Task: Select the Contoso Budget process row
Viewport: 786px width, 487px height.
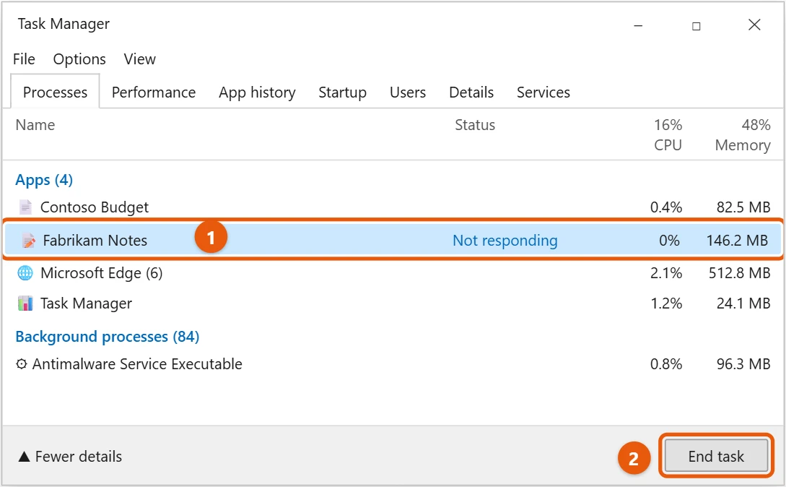Action: 393,207
